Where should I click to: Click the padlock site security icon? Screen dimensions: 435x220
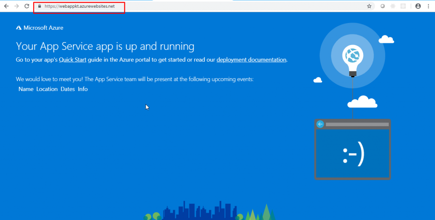coord(40,6)
